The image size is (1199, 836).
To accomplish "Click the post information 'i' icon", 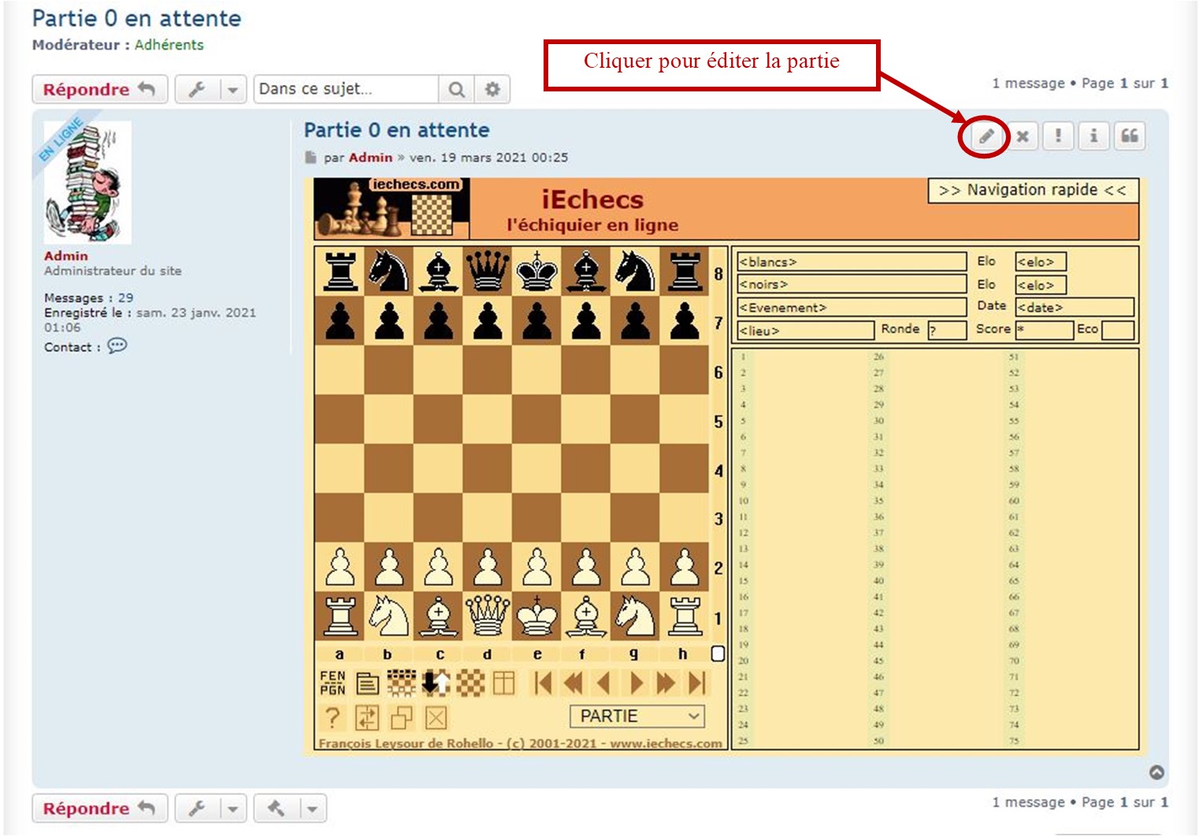I will point(1093,136).
